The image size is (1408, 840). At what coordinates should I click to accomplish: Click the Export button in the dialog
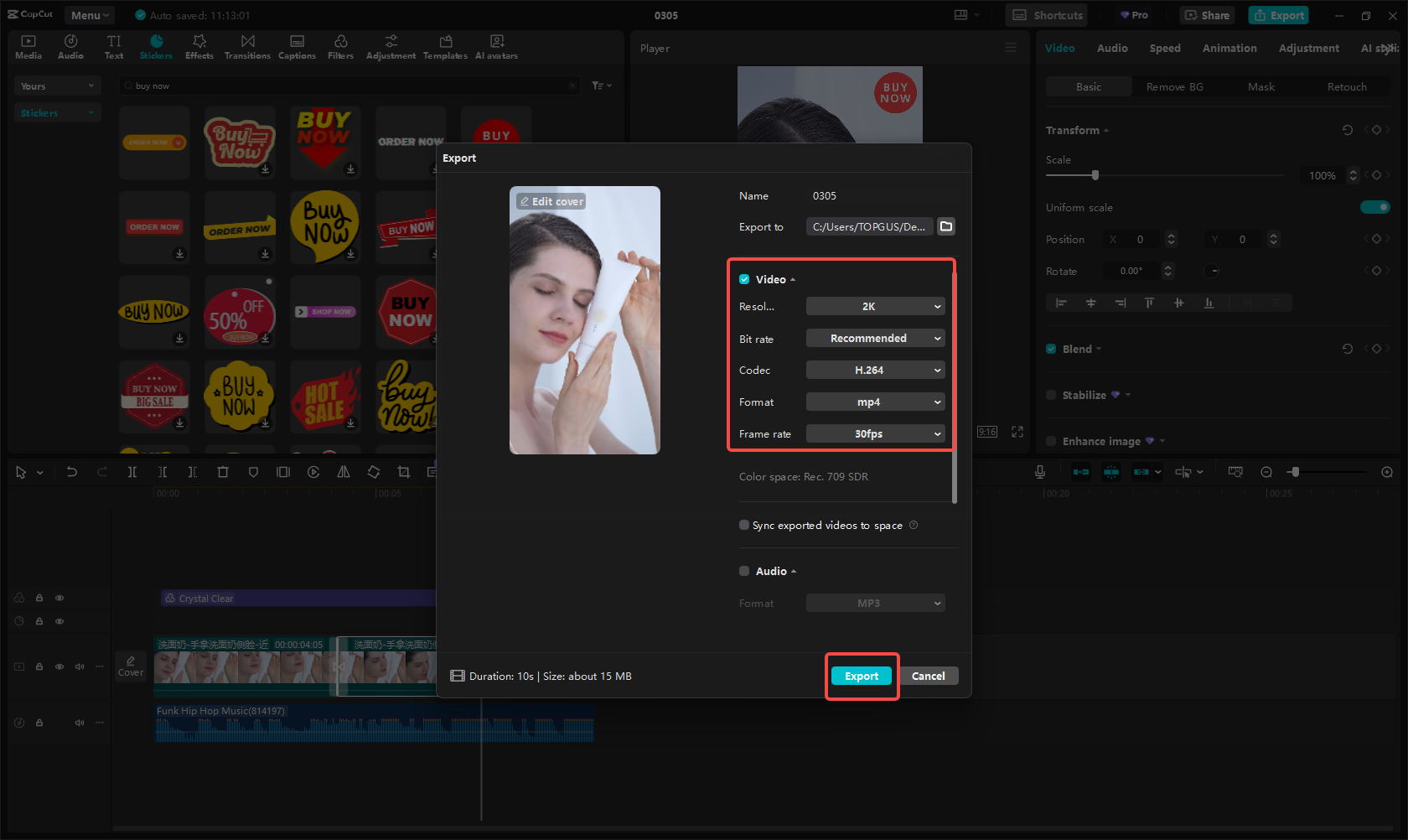coord(861,676)
